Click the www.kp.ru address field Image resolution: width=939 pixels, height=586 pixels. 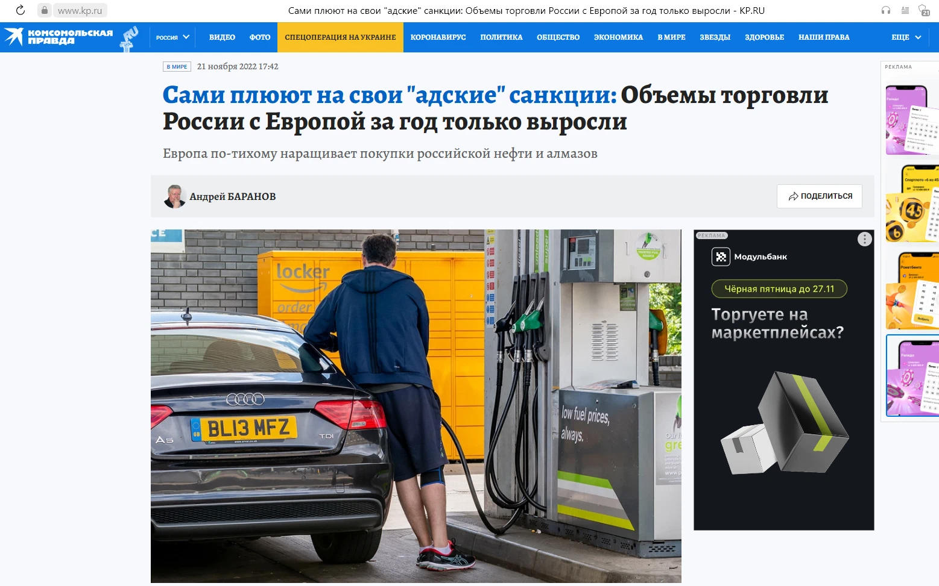(x=80, y=10)
